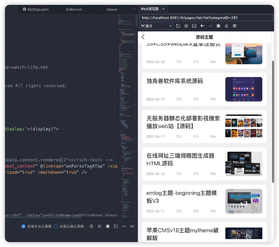The image size is (279, 247).
Task: Close the Web浏览器 tab
Action: (164, 9)
